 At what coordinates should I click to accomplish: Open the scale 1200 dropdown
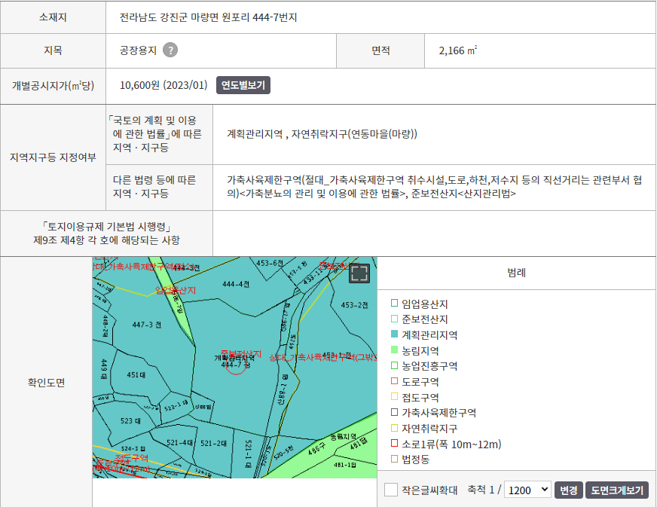[x=527, y=490]
